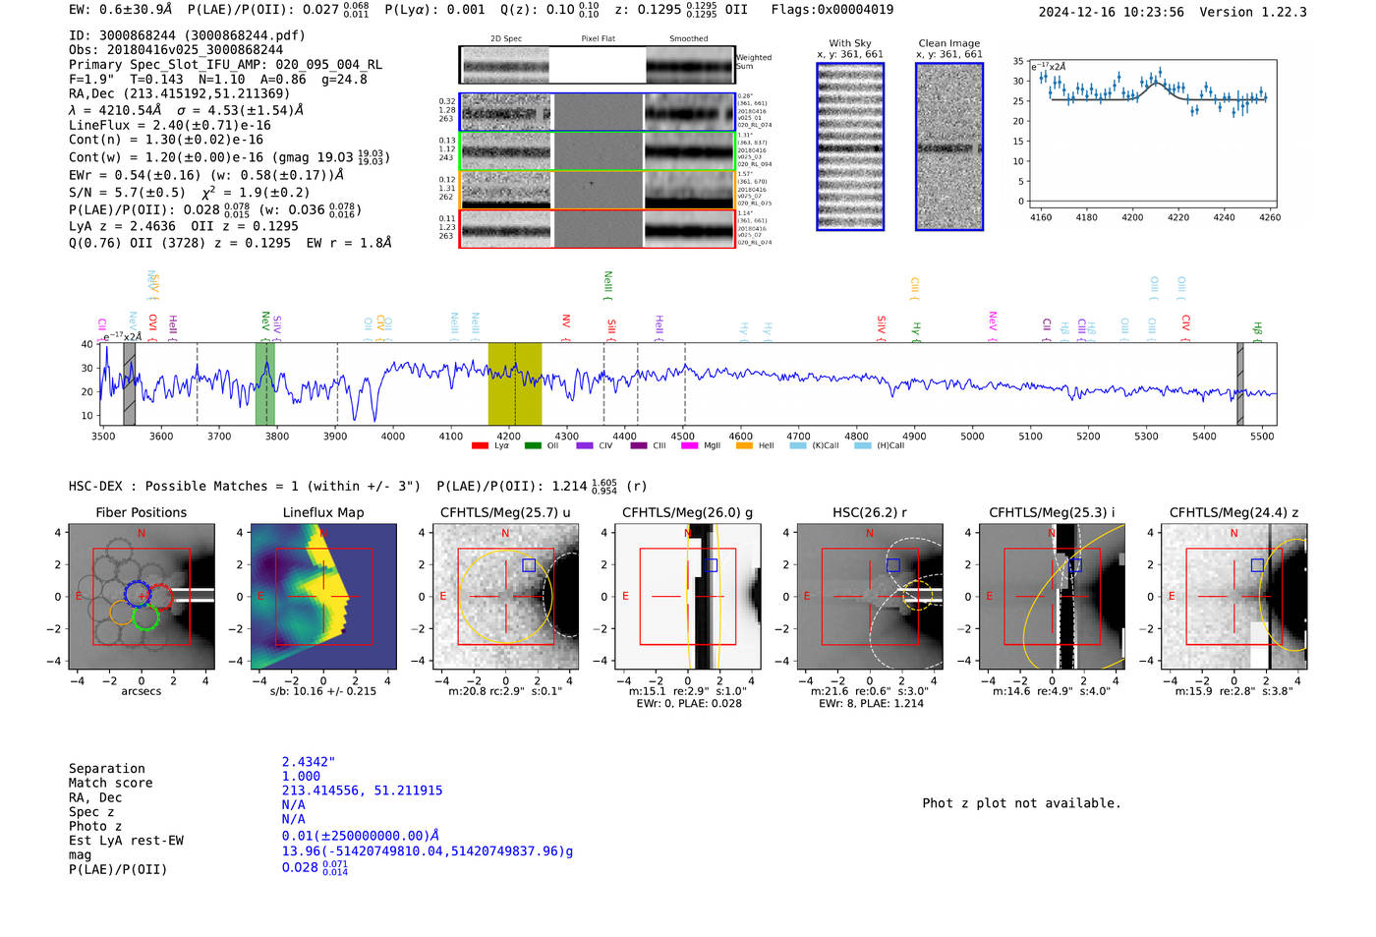Click the orange fiber circle in Fiber Positions
1376x937 pixels.
coord(122,613)
